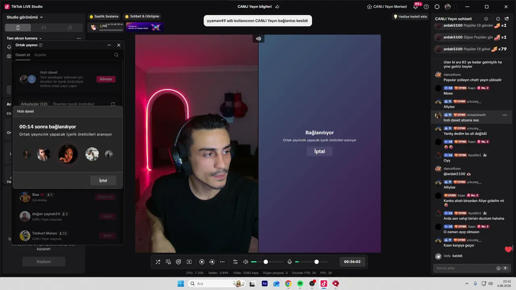516x290 pixels.
Task: Click the 1/90 progress goal widget
Action: click(105, 27)
